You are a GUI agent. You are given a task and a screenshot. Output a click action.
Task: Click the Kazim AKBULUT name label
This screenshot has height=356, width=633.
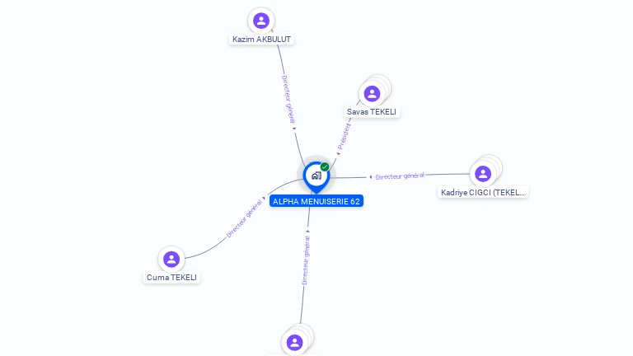point(261,40)
